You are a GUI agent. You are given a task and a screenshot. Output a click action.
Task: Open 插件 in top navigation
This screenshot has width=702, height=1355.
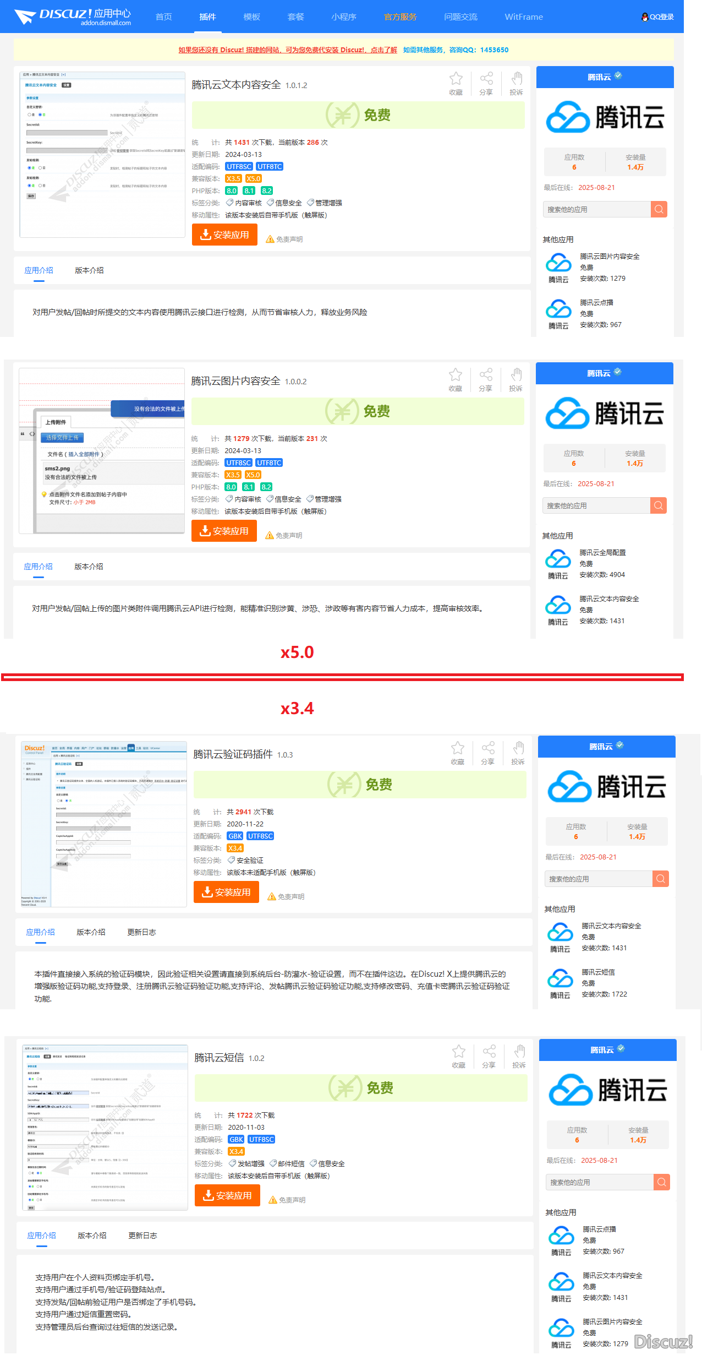coord(207,17)
